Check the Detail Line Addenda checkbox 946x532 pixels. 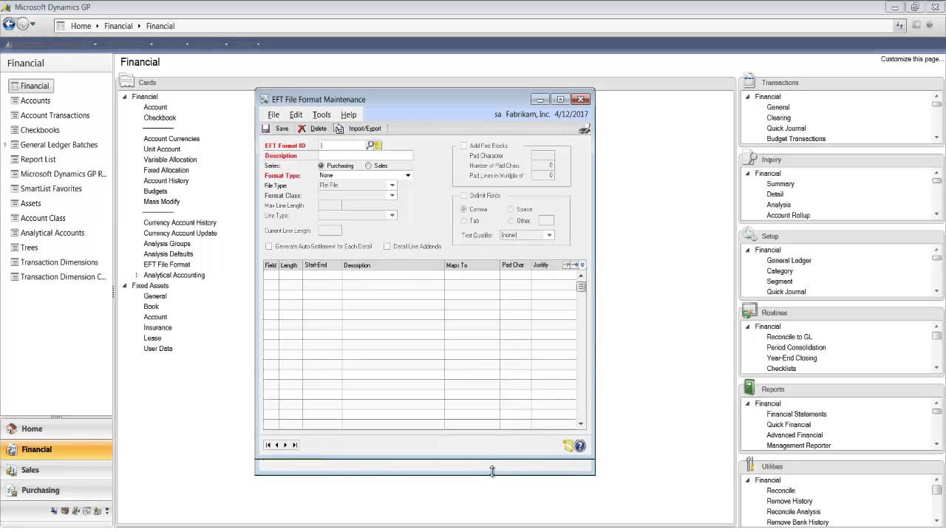(x=387, y=246)
